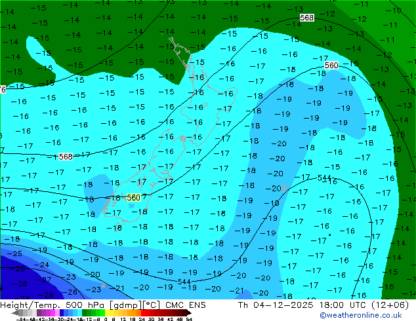Click the 568 contour label near top
Viewport: 416px width, 321px height.
click(x=307, y=18)
